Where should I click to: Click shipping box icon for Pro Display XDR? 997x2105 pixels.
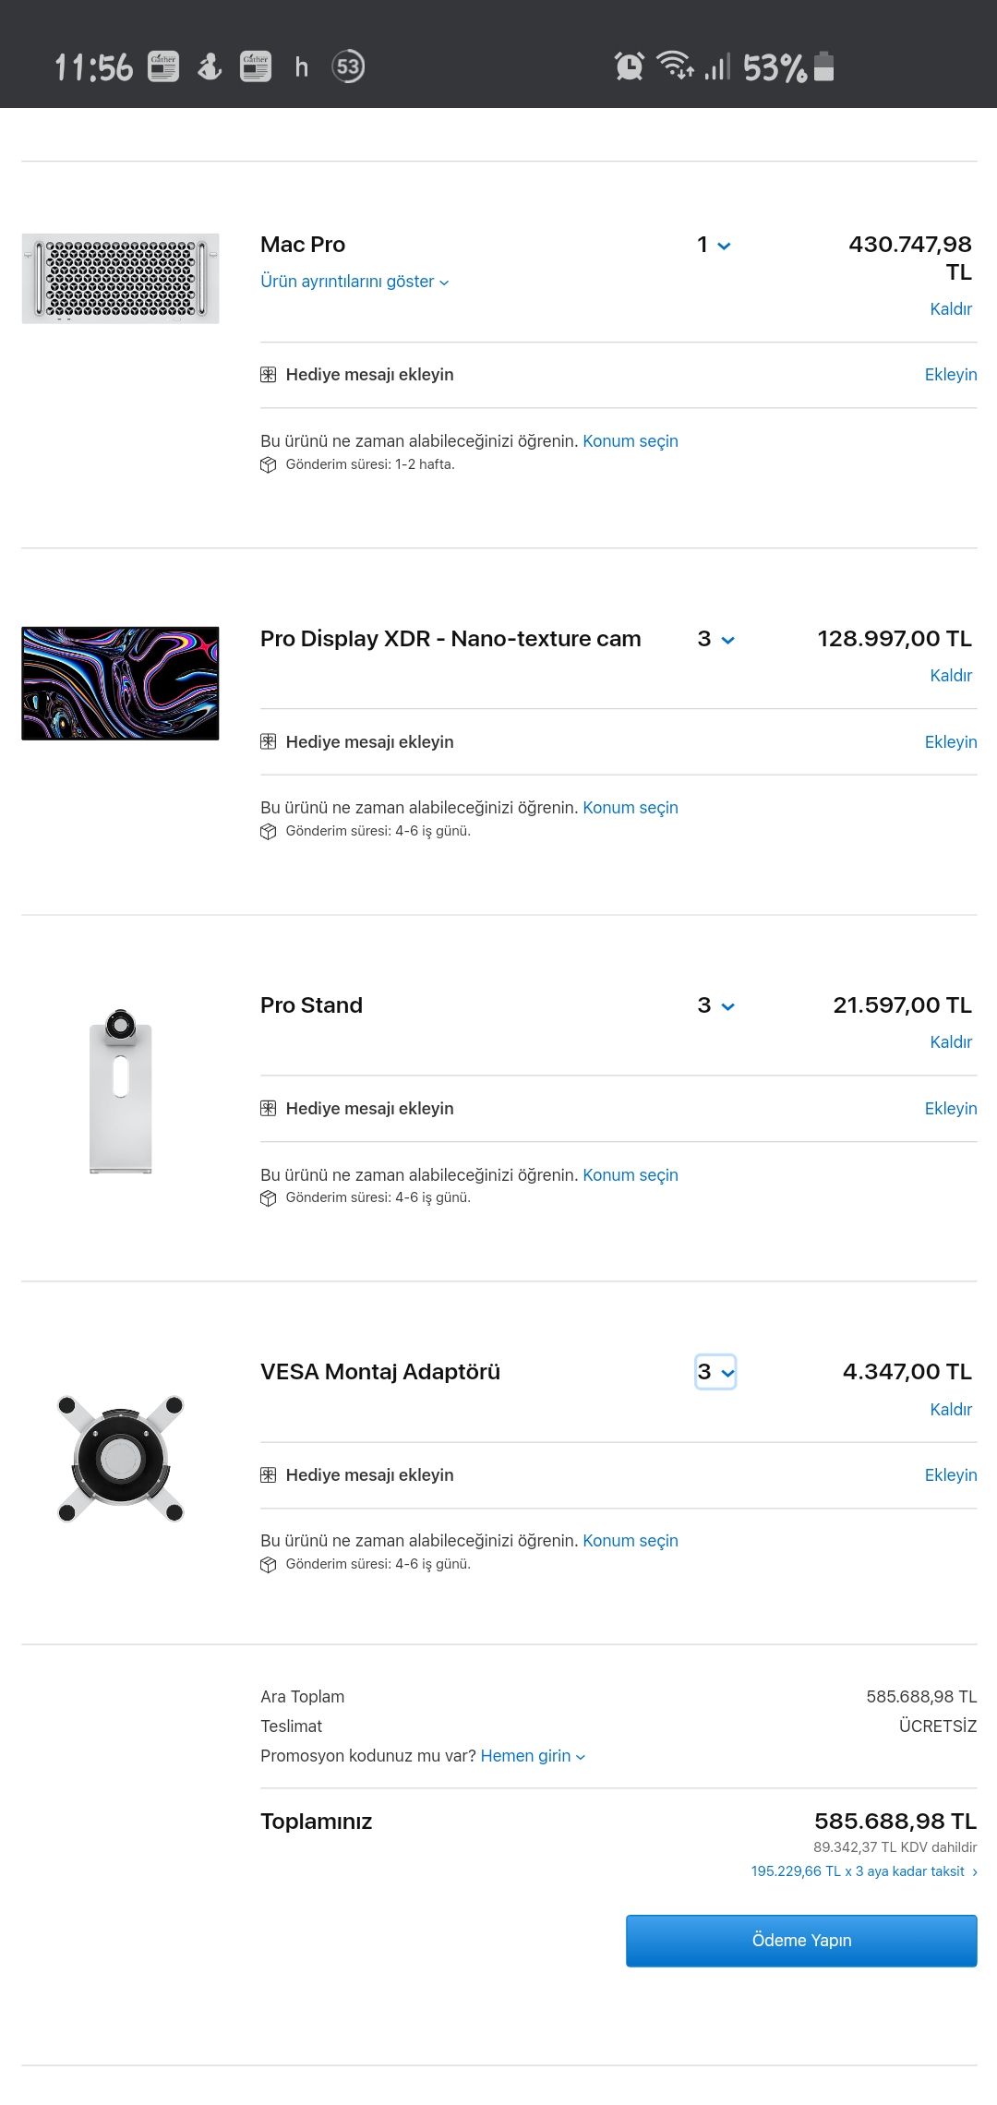pyautogui.click(x=269, y=831)
